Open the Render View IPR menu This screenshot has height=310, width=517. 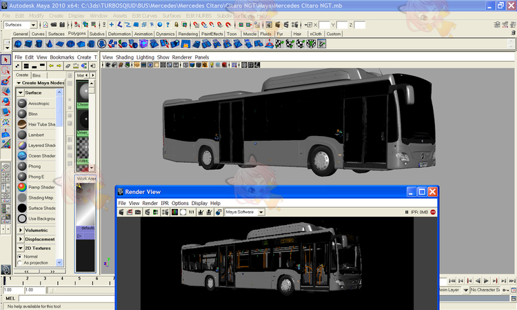pos(165,203)
